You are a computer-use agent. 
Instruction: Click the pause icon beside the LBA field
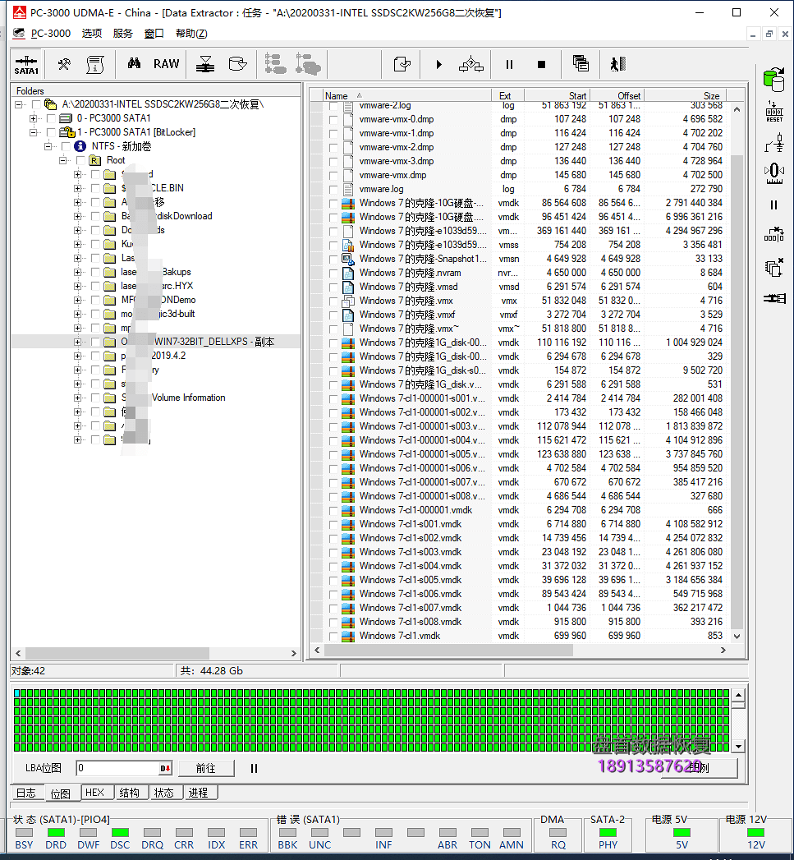coord(254,768)
